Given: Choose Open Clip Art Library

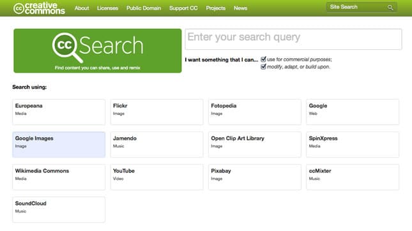Looking at the screenshot, I should (255, 144).
